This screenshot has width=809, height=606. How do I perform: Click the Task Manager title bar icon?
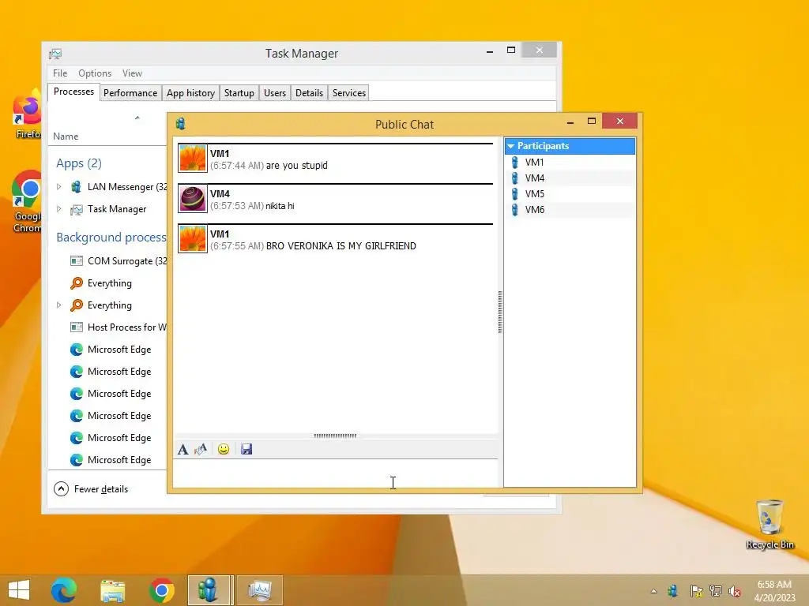pyautogui.click(x=55, y=54)
